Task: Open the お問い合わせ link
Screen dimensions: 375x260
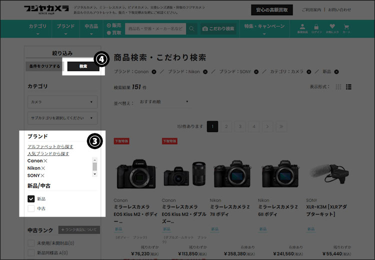Action: click(x=339, y=10)
